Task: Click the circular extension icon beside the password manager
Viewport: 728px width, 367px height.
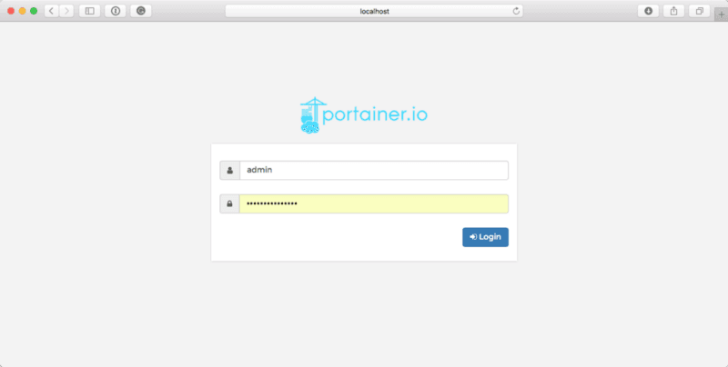Action: 140,11
